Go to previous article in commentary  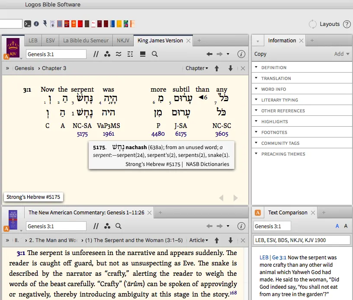(217, 240)
